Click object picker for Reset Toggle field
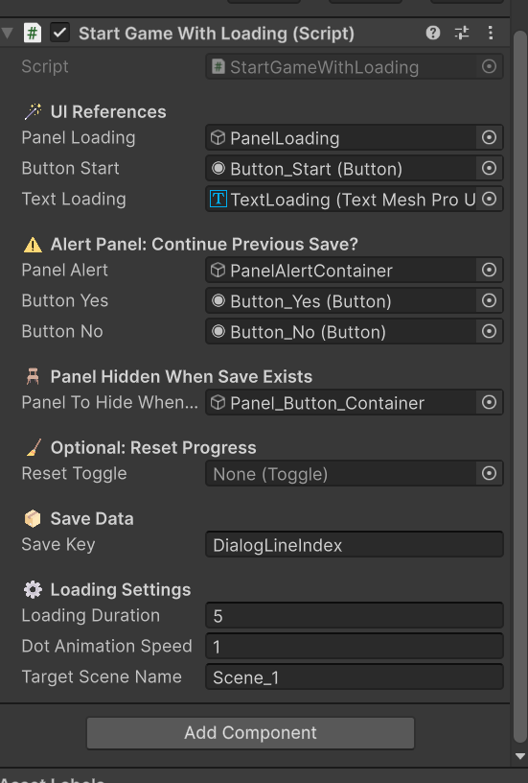The height and width of the screenshot is (783, 528). click(x=489, y=473)
